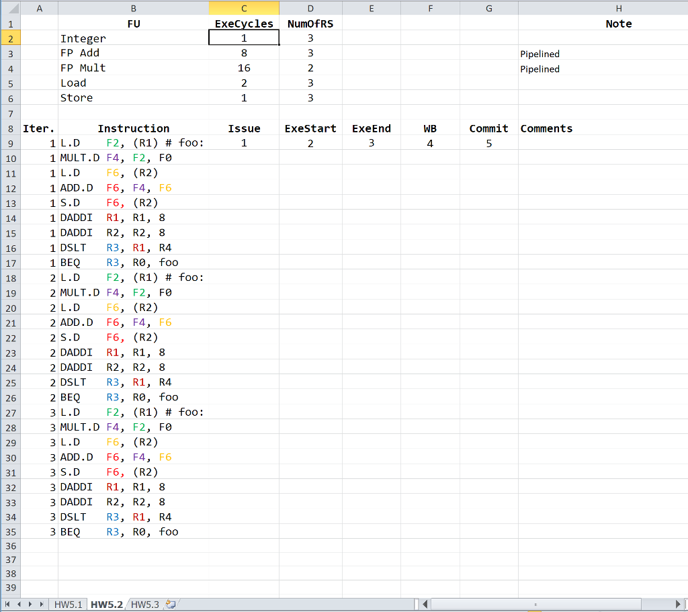The height and width of the screenshot is (612, 688).
Task: Go to first sheet navigation arrow
Action: 6,605
